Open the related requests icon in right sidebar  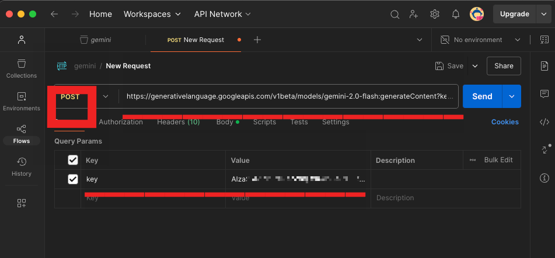click(x=545, y=149)
